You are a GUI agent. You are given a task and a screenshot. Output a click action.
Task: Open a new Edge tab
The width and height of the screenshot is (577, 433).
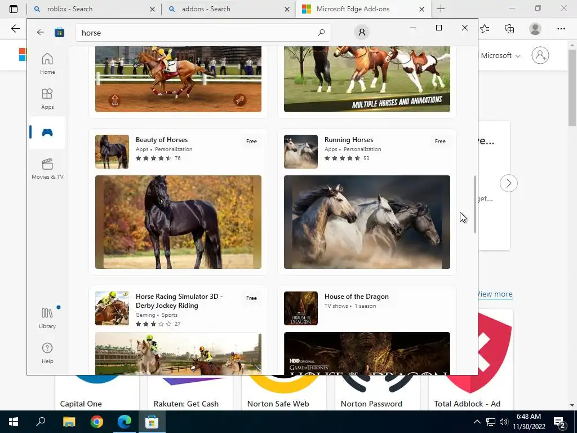(x=441, y=9)
